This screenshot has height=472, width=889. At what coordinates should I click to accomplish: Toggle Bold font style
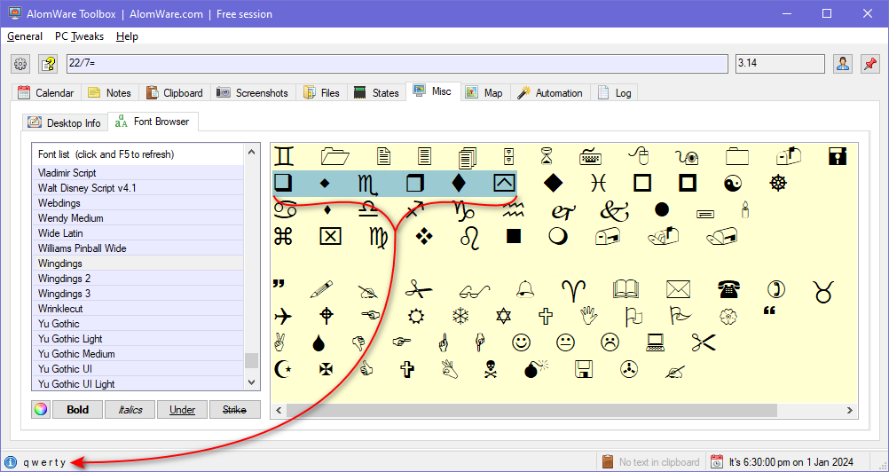pyautogui.click(x=77, y=409)
